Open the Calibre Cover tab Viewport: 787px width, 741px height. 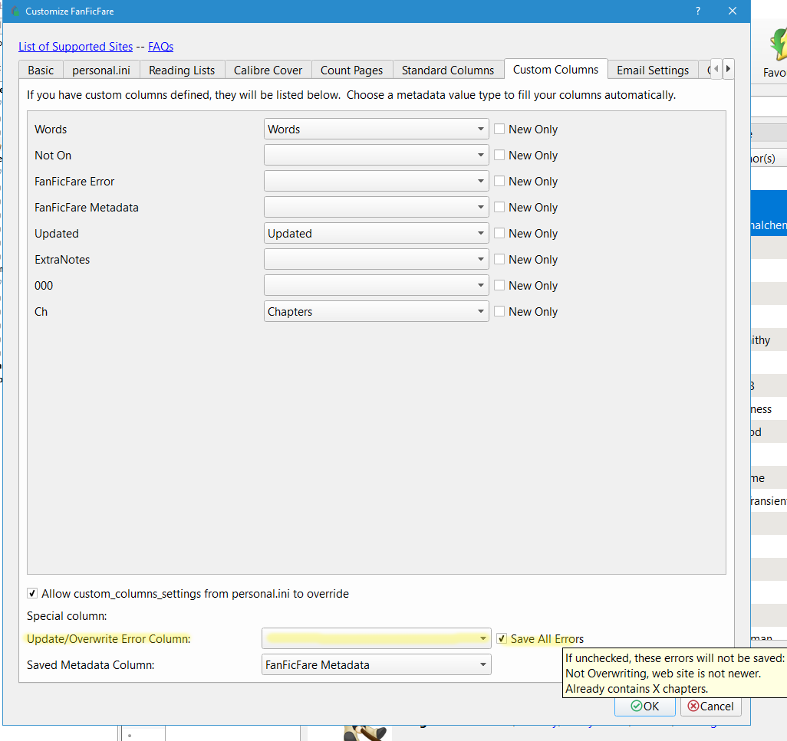[268, 70]
